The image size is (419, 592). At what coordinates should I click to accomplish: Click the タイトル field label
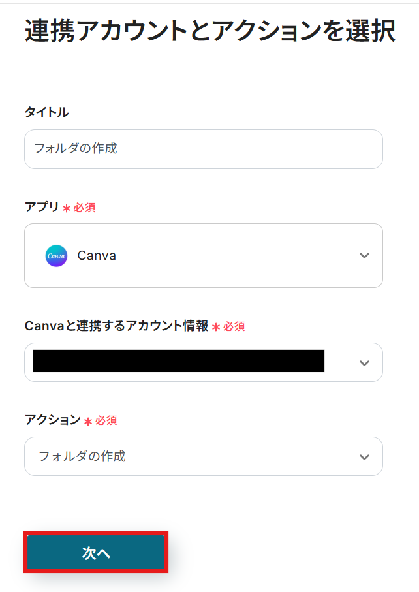(x=46, y=112)
